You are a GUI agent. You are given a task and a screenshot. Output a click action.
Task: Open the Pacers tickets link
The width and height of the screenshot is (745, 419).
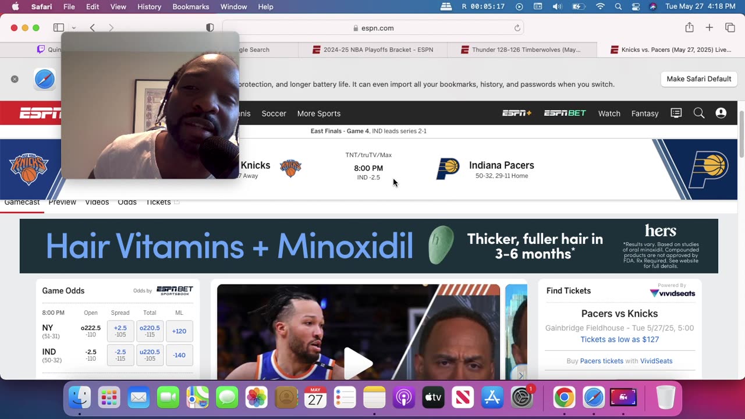coord(601,361)
